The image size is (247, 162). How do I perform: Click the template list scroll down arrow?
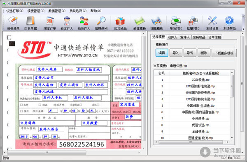pyautogui.click(x=232, y=138)
